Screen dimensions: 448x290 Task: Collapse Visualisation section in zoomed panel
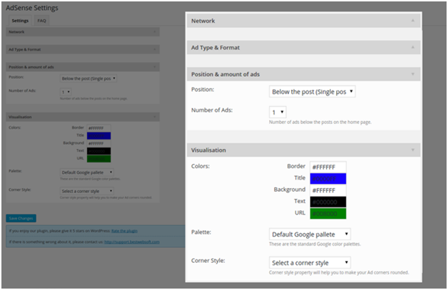(x=412, y=150)
